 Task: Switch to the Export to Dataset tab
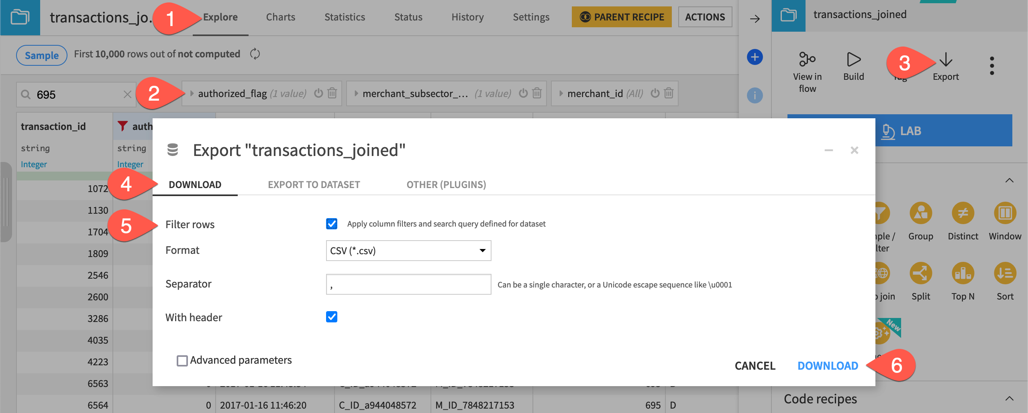click(x=314, y=184)
